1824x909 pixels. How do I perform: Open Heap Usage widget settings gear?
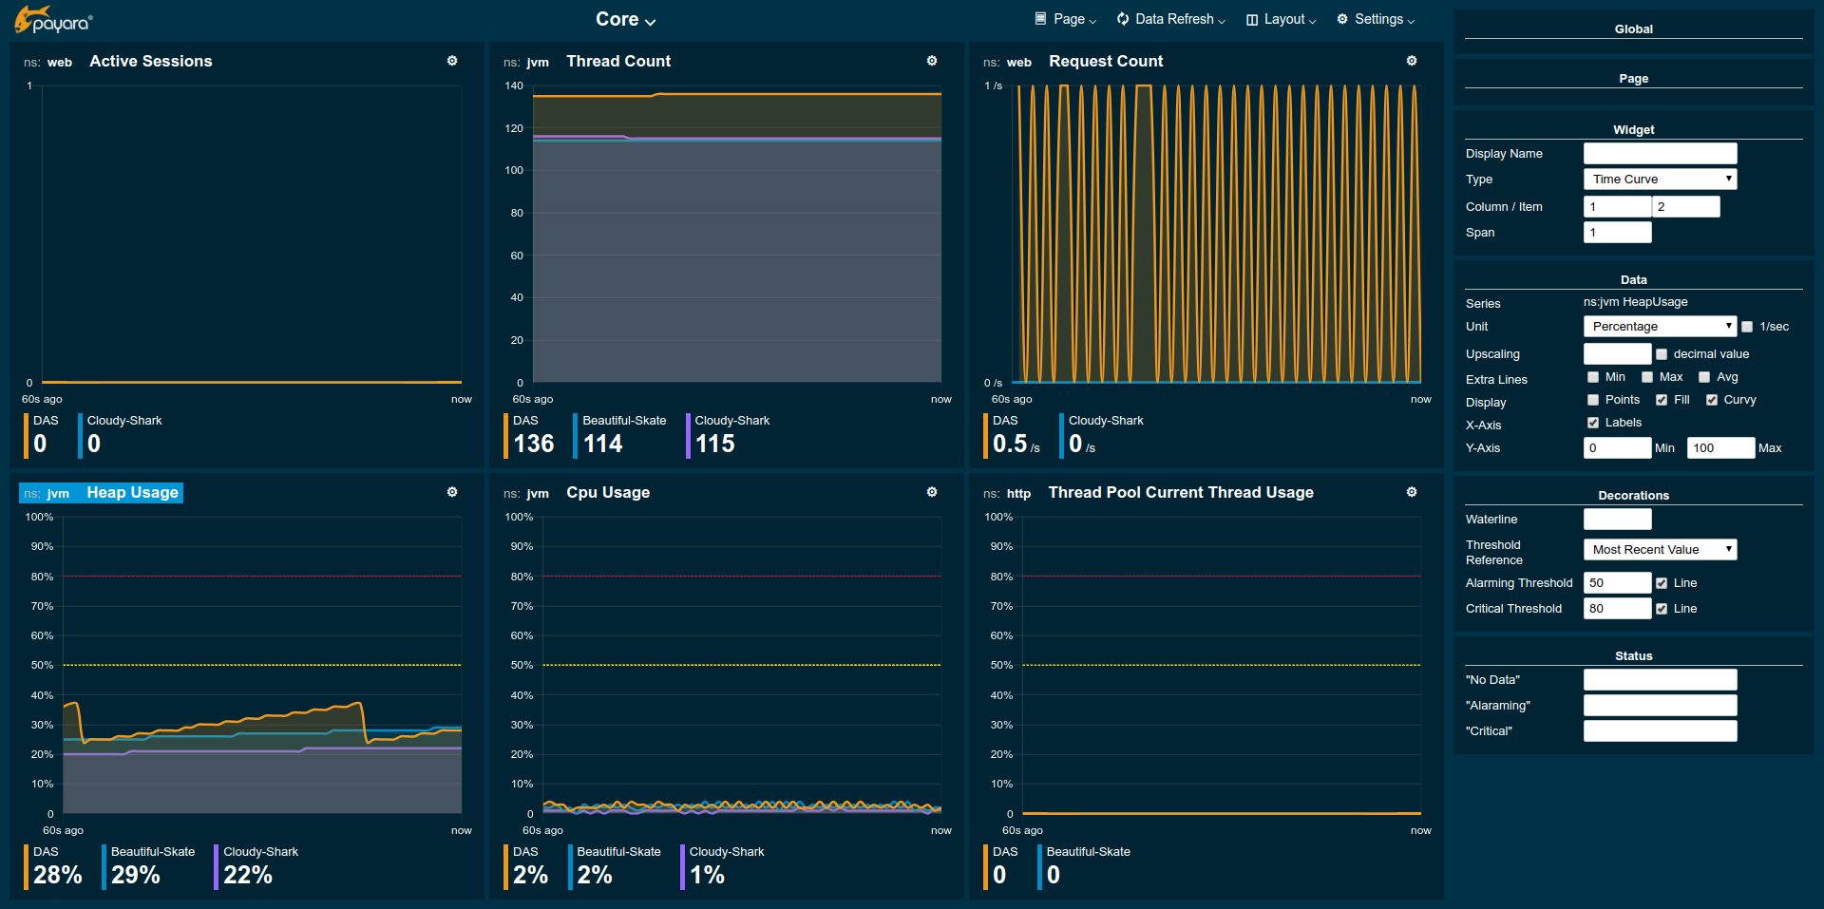click(452, 492)
